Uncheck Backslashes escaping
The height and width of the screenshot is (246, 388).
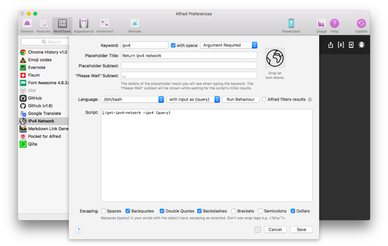click(x=199, y=211)
